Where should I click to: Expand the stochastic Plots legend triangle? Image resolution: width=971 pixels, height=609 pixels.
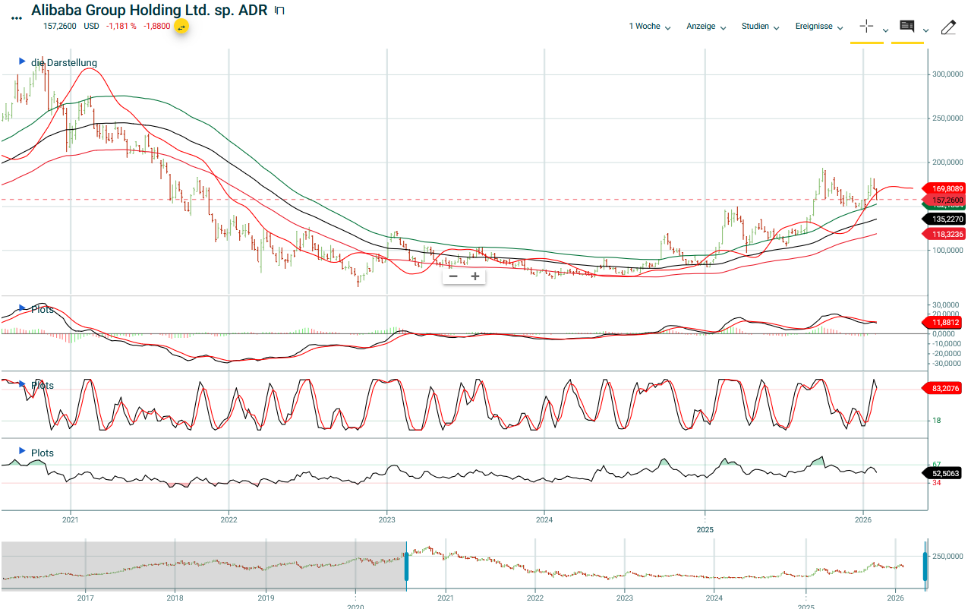22,384
